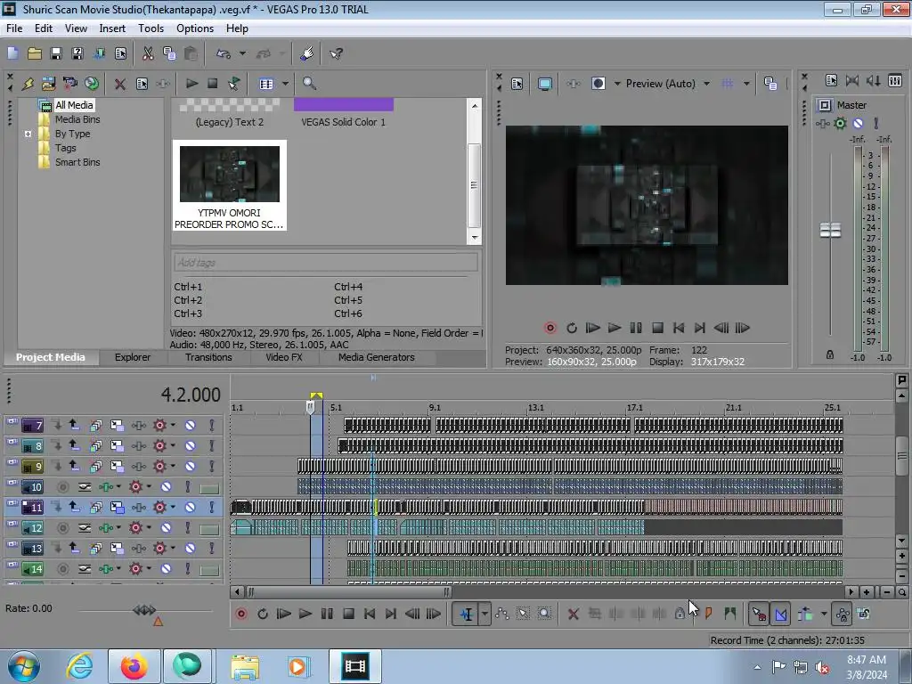912x684 pixels.
Task: Open the Tools menu
Action: coord(151,28)
